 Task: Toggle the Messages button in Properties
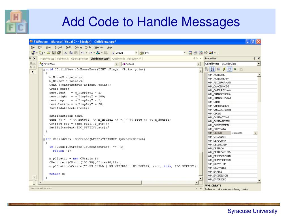coord(229,69)
